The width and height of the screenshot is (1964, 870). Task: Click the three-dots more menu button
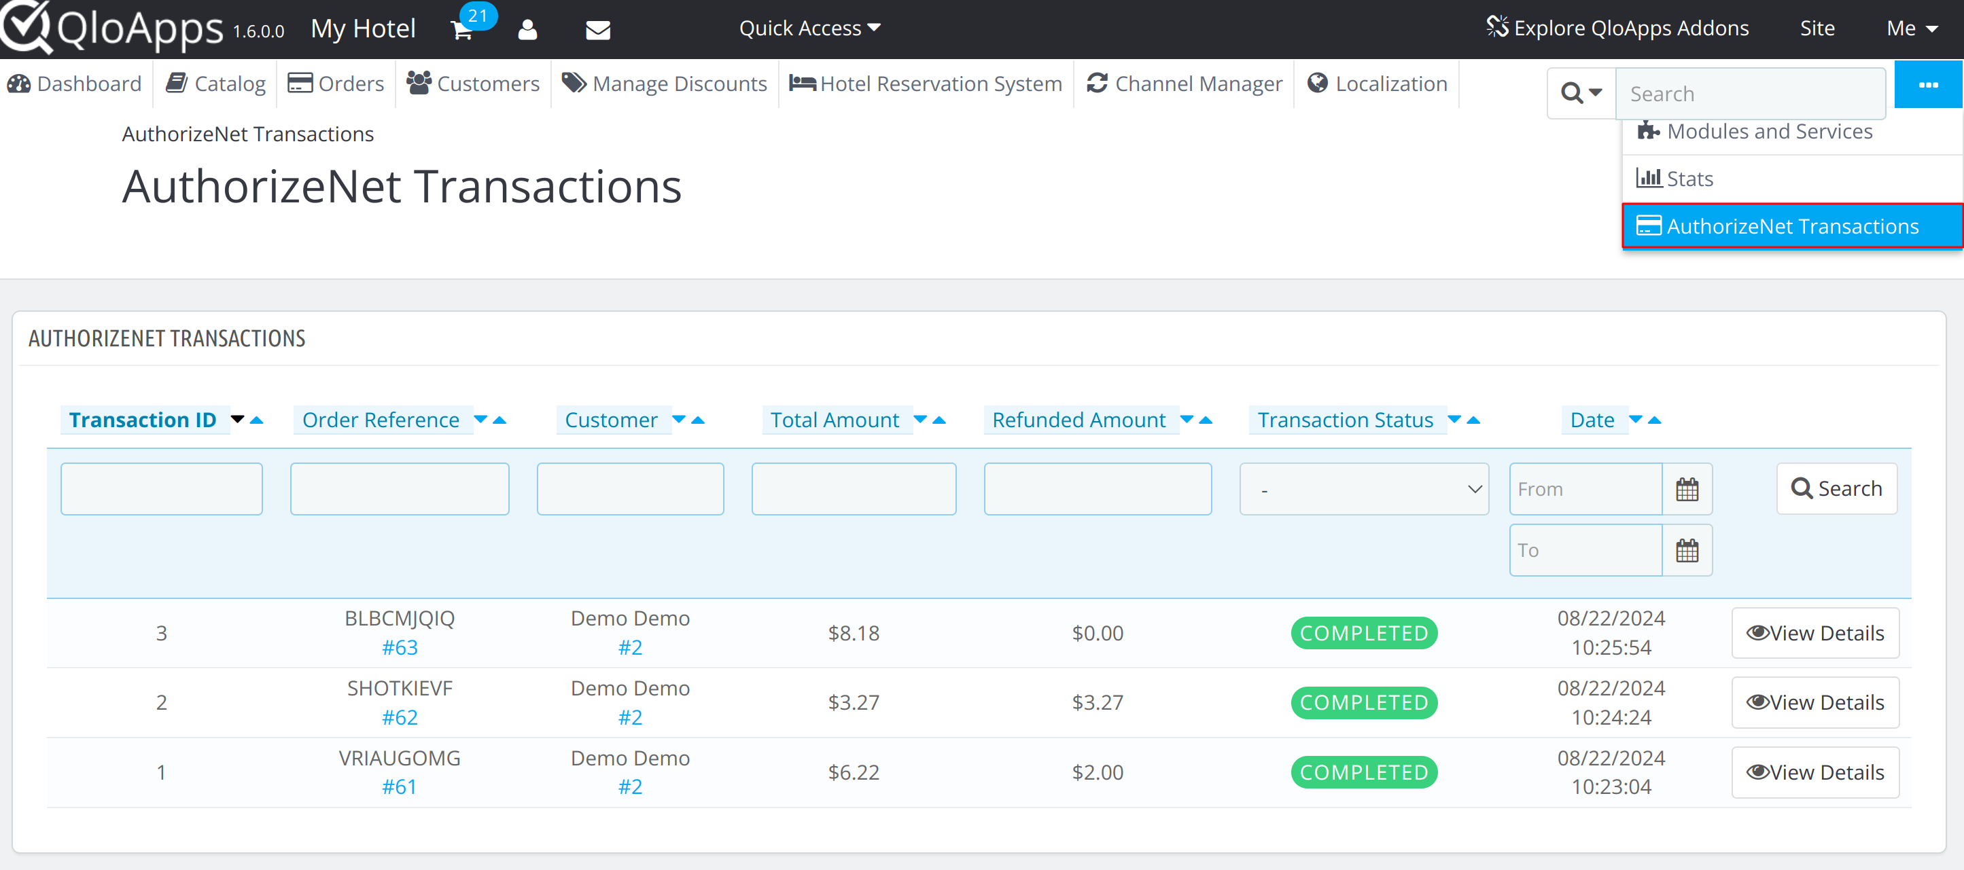(1928, 85)
